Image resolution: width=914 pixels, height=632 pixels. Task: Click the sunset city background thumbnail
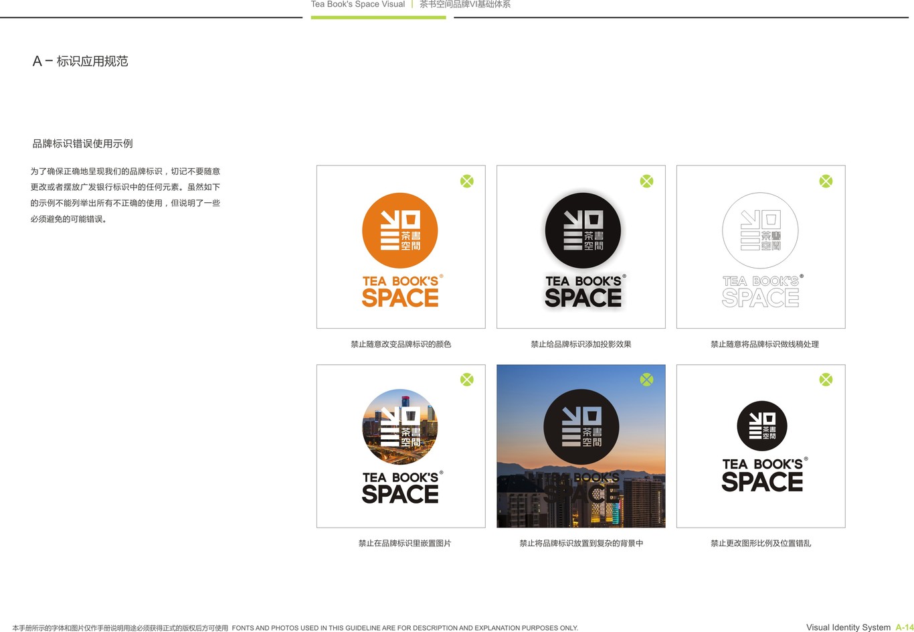click(x=581, y=446)
